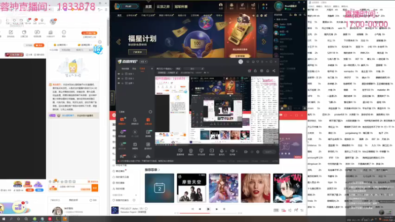Image resolution: width=395 pixels, height=222 pixels.
Task: Open the League client icon on taskbar
Action: click(x=57, y=219)
